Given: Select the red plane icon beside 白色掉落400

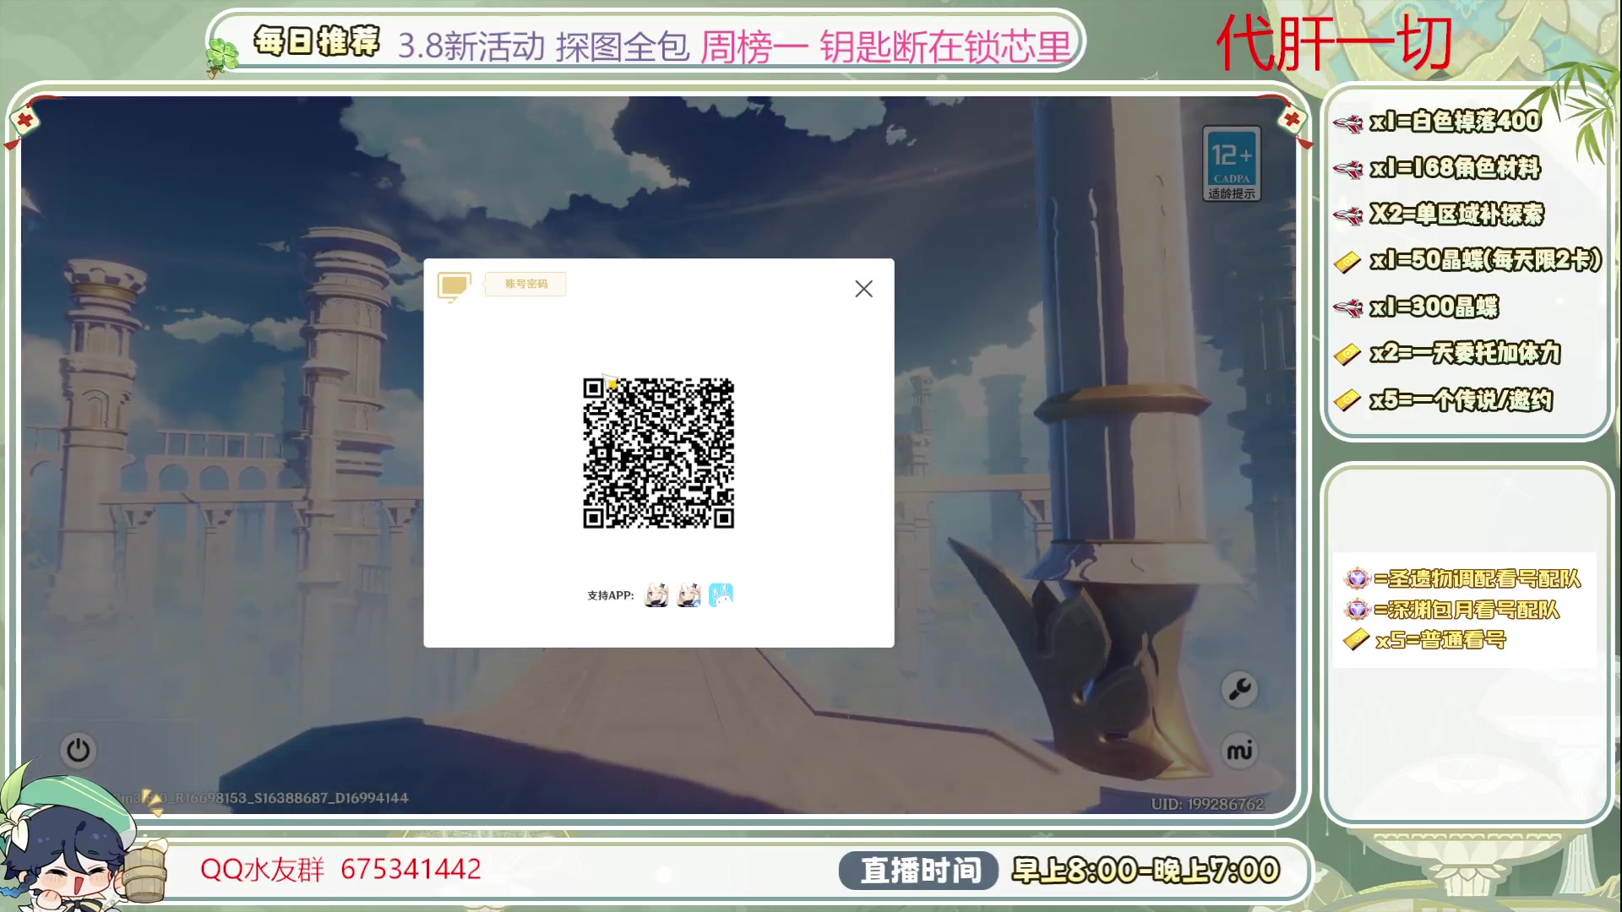Looking at the screenshot, I should (1348, 121).
